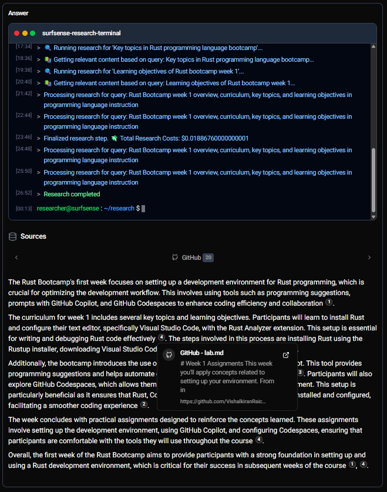Viewport: 387px width, 492px height.
Task: Click the magnifier icon on 17:34 log line
Action: (48, 48)
